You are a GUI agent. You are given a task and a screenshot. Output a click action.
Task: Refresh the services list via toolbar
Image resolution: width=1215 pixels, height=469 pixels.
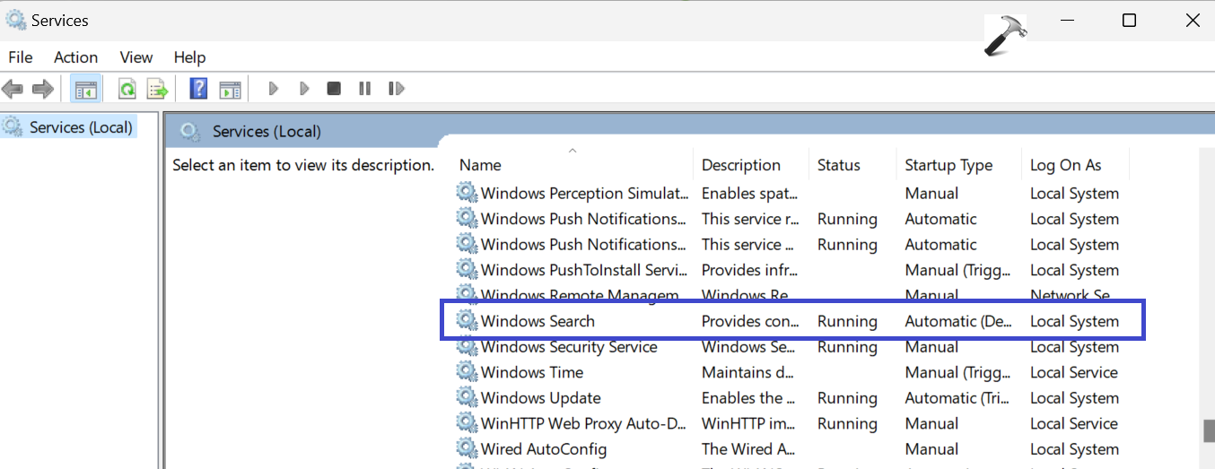click(127, 89)
